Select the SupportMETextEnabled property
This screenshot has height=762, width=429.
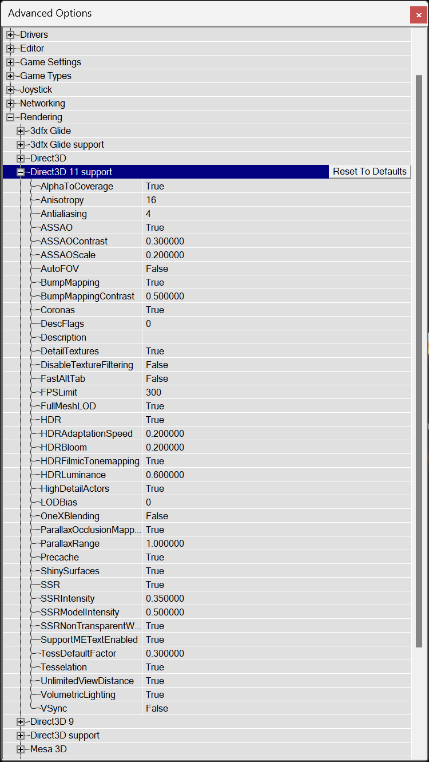click(x=89, y=639)
